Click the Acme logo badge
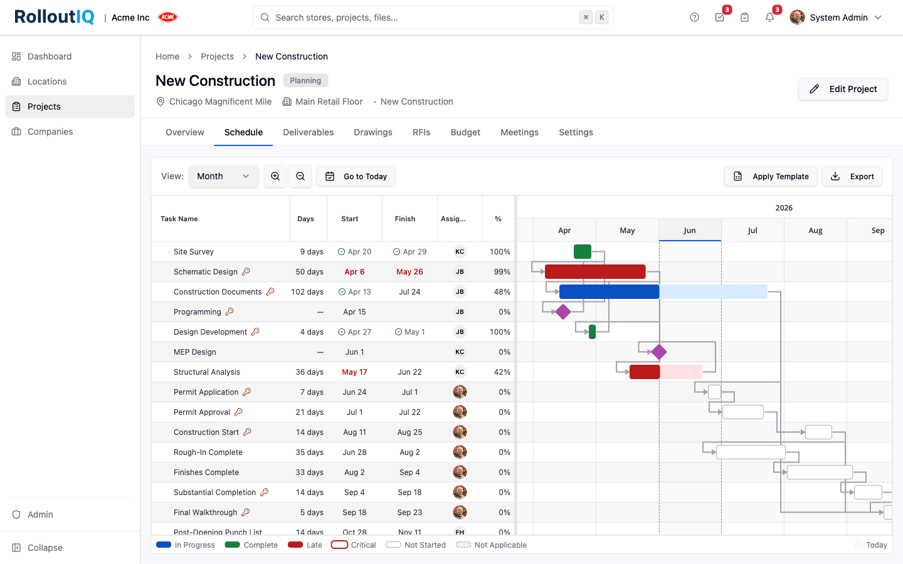This screenshot has width=903, height=564. 168,18
